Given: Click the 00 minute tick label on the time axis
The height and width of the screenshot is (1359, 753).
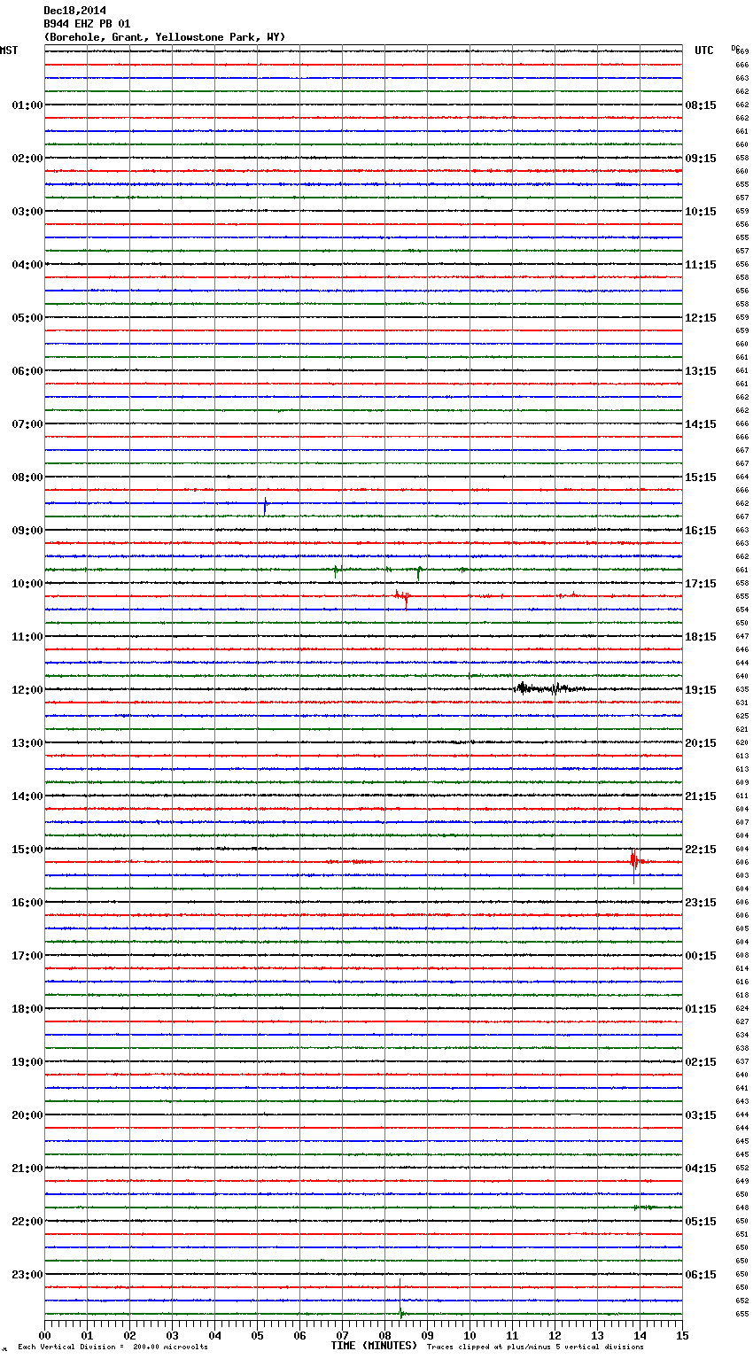Looking at the screenshot, I should [45, 1335].
